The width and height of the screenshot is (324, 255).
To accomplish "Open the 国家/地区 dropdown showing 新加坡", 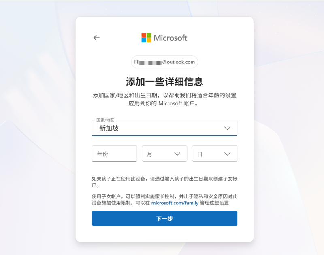I will 164,128.
